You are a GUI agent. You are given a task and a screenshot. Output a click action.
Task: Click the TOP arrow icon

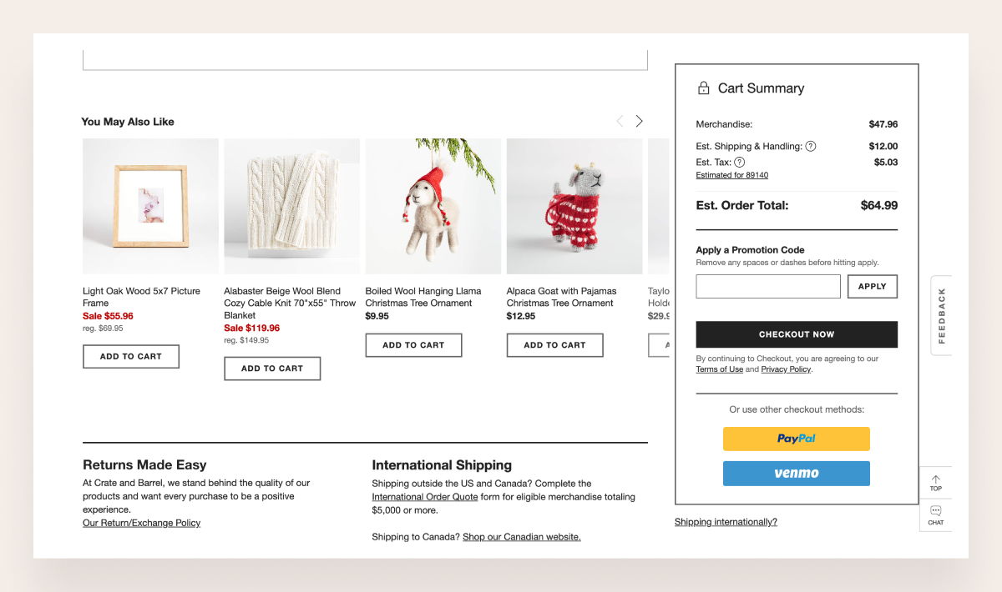tap(935, 479)
